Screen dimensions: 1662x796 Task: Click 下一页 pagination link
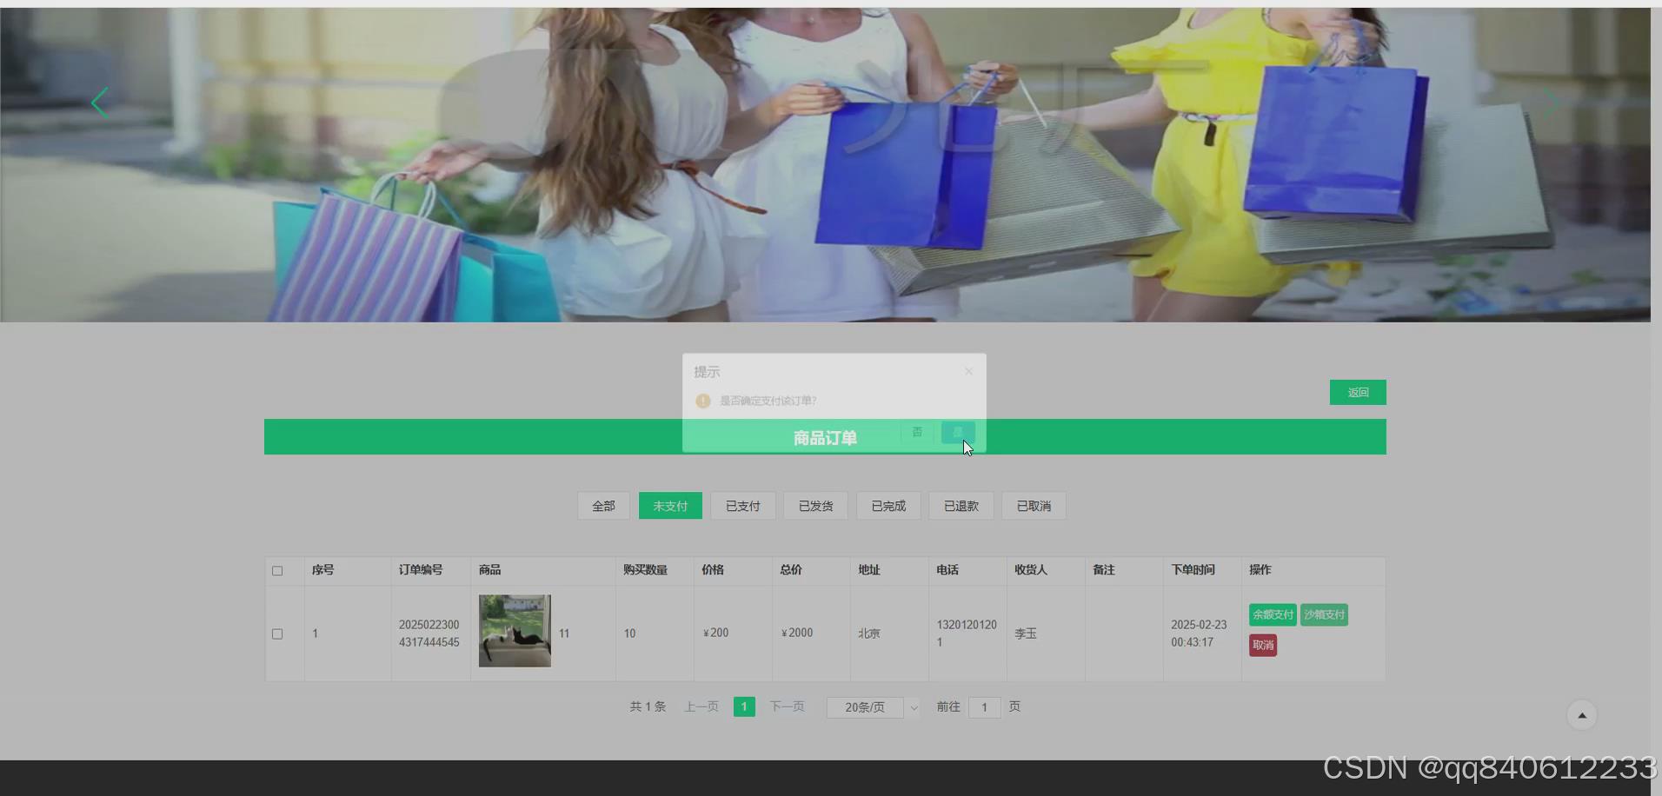pos(788,706)
